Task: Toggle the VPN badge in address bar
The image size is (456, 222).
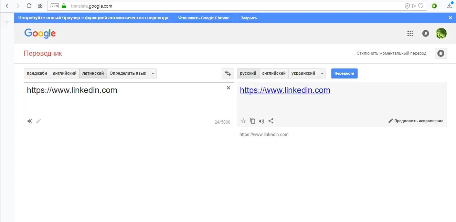Action: (55, 6)
